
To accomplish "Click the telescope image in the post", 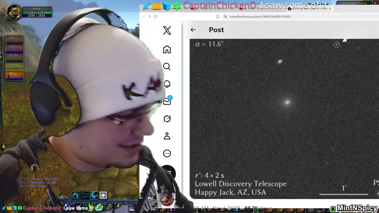I will (x=284, y=119).
